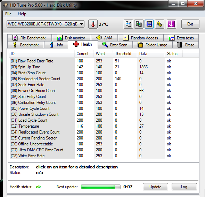Click the Current column header
Viewport: 205px width, 197px height.
[x=84, y=54]
